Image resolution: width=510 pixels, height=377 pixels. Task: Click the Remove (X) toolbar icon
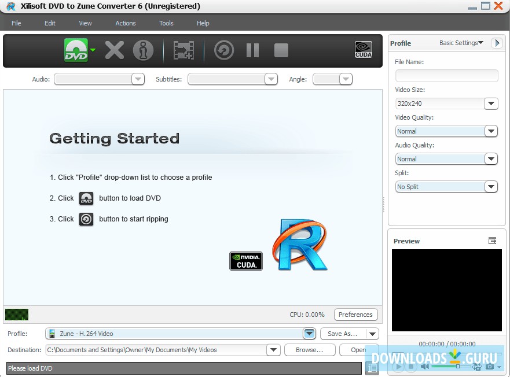coord(114,50)
